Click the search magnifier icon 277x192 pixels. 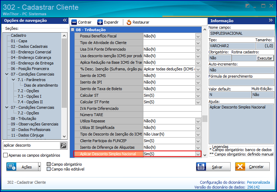63,146
